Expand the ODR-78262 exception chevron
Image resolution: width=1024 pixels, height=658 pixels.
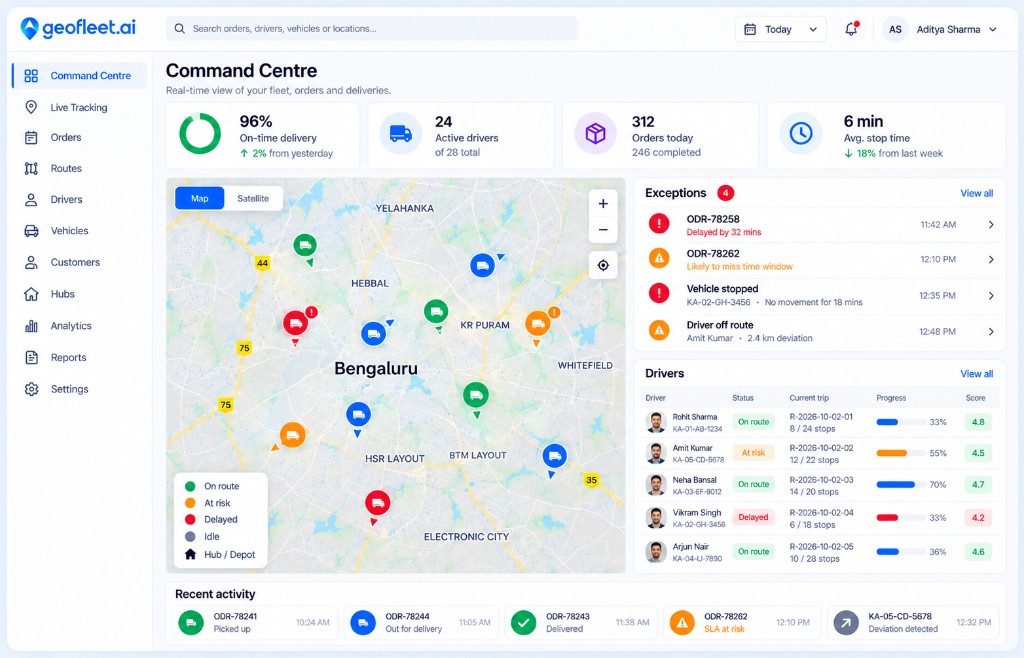click(991, 259)
